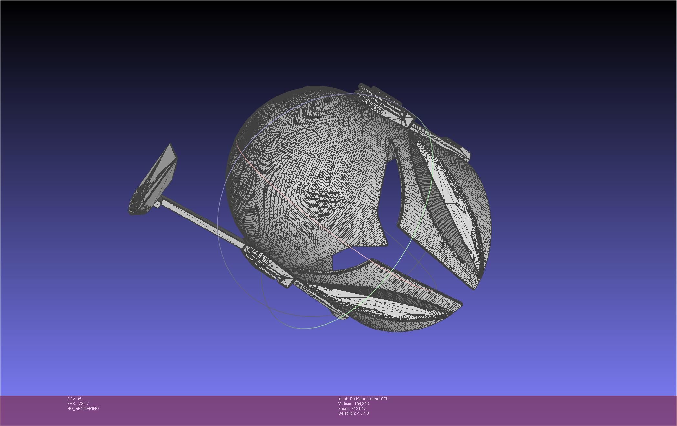
Task: Click the 'Mesh: Bo Katan Helmet.STL' text
Action: (363, 399)
